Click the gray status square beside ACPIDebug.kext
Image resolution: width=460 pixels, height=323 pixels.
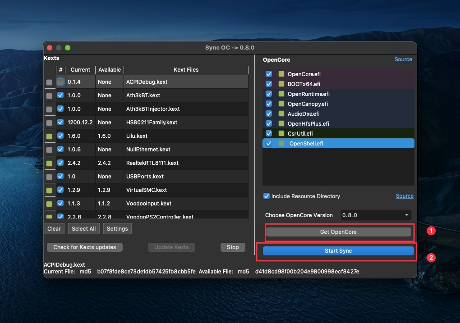pos(49,82)
